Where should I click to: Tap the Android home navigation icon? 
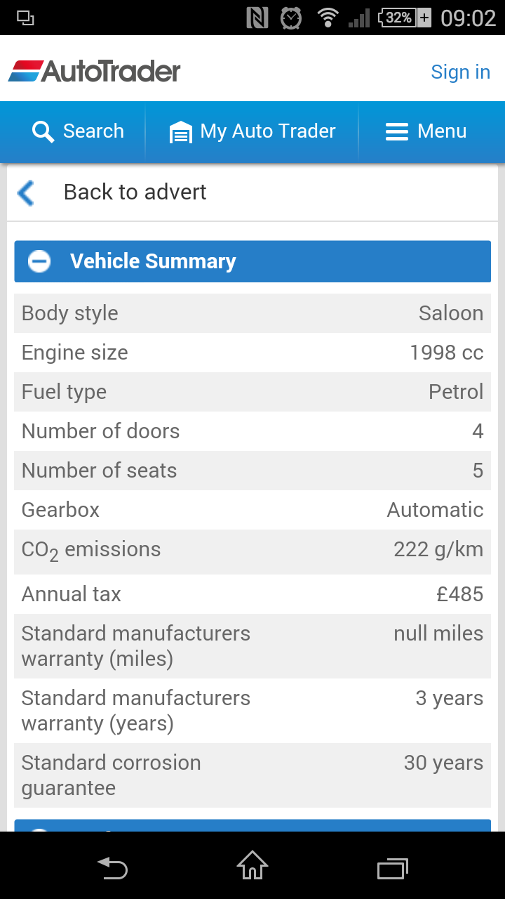(x=252, y=865)
